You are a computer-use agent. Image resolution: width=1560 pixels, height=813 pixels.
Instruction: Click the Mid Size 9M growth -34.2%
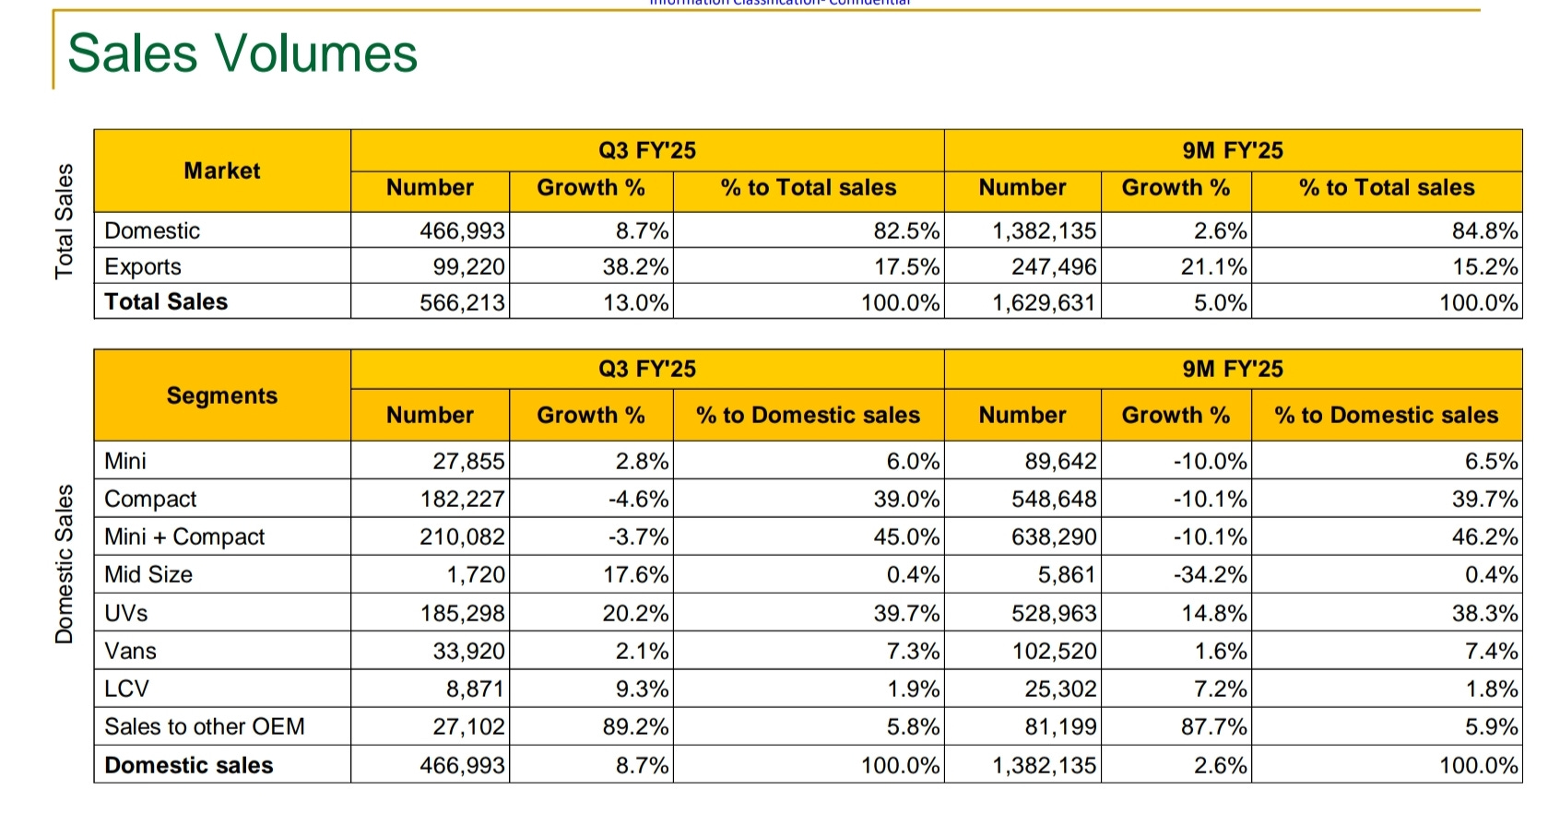1211,574
